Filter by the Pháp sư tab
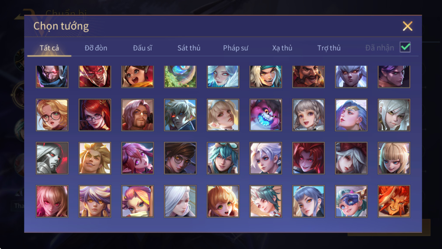 click(235, 48)
